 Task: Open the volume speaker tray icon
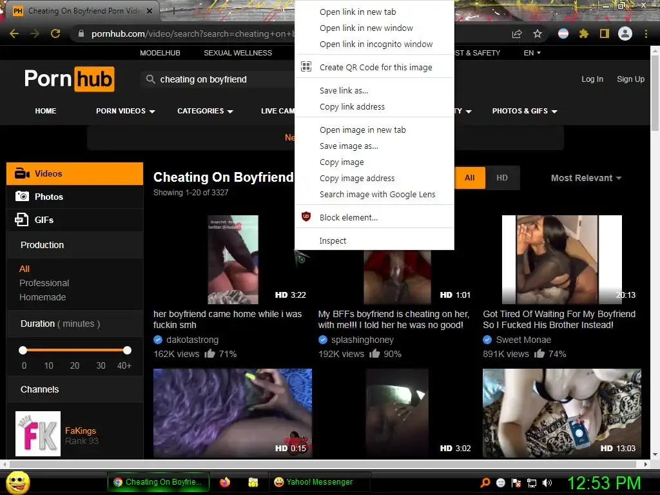tap(547, 483)
